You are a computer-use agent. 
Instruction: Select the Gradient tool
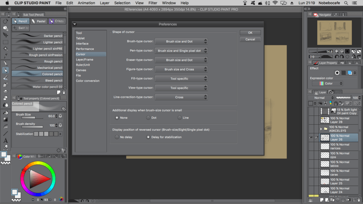coord(5,120)
